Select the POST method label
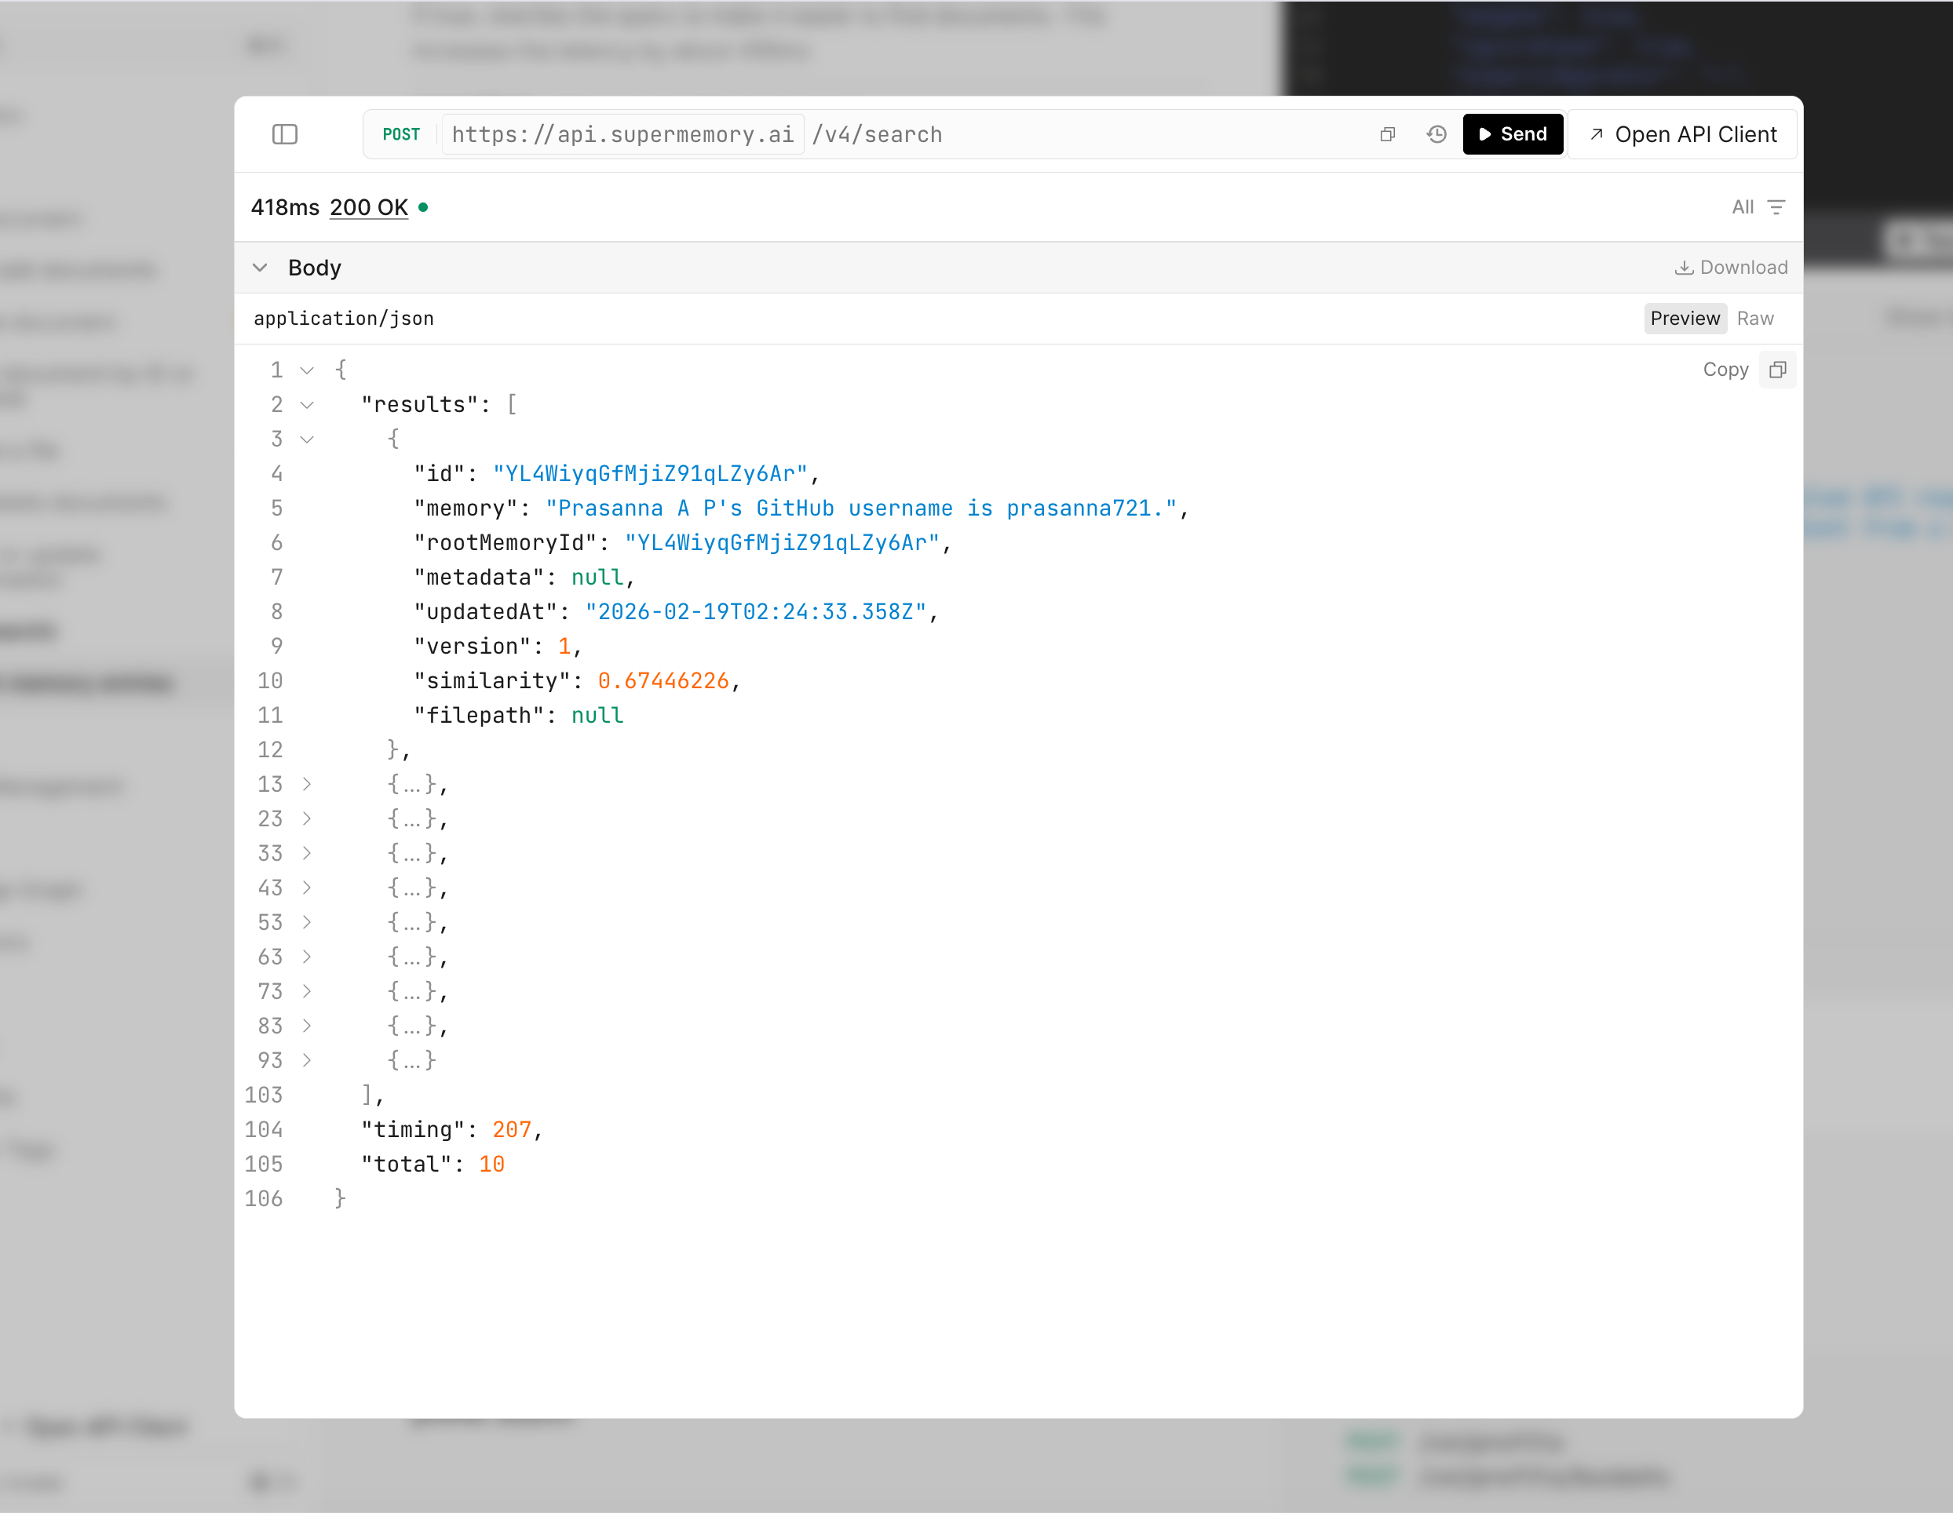This screenshot has width=1953, height=1513. 400,134
